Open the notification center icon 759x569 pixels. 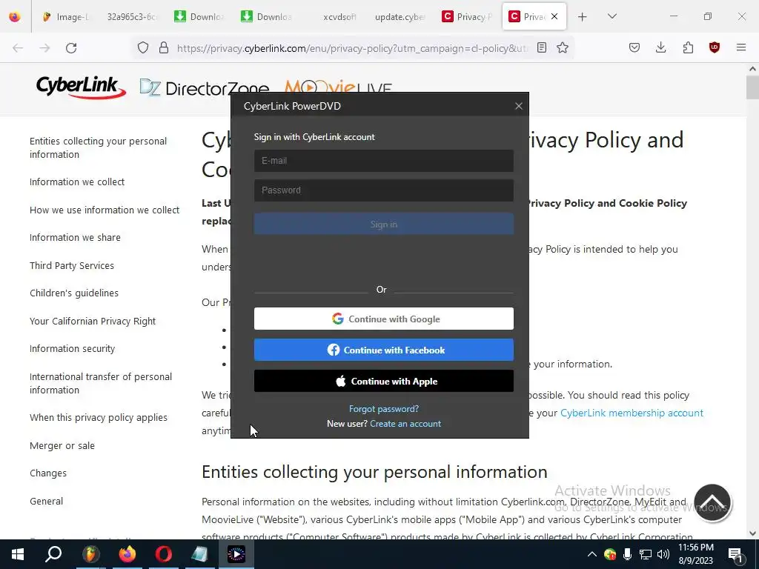(x=735, y=554)
